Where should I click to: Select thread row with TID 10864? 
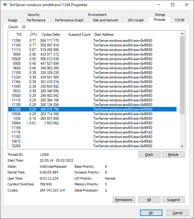pyautogui.click(x=92, y=123)
